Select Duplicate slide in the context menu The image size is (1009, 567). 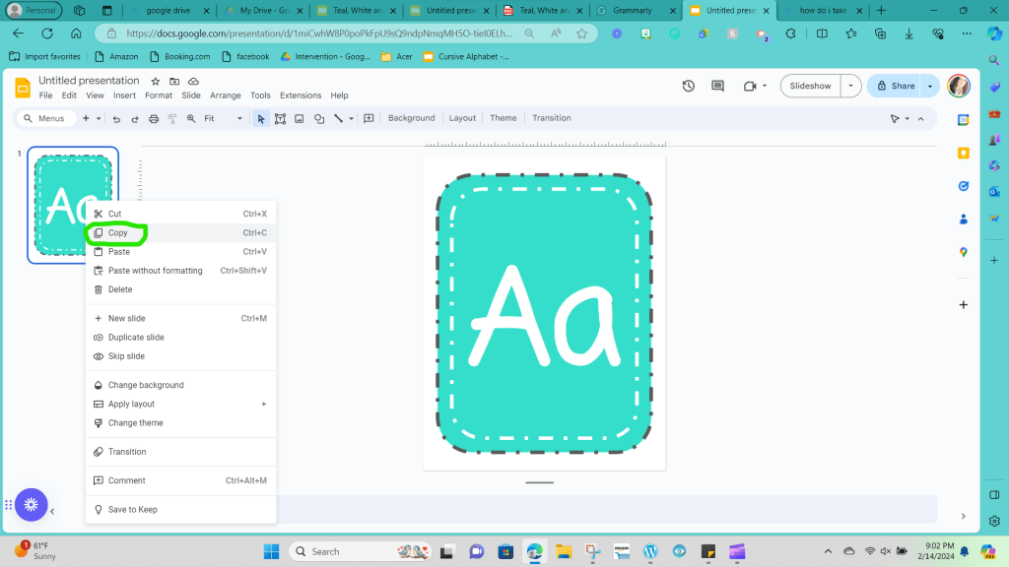(136, 338)
